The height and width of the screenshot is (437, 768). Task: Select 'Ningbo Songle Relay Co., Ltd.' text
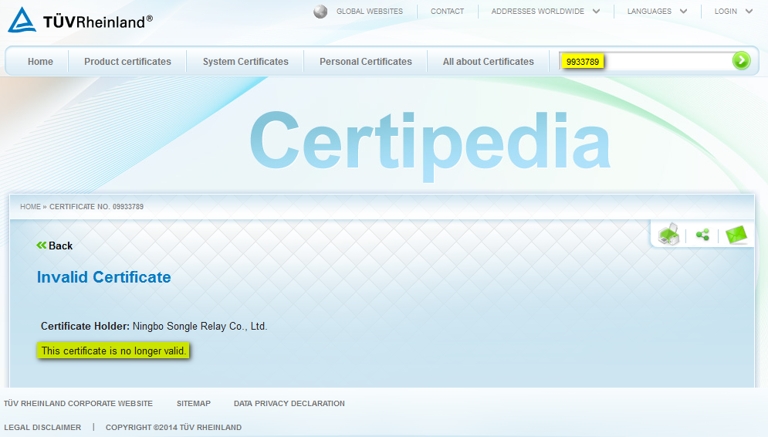click(x=200, y=327)
